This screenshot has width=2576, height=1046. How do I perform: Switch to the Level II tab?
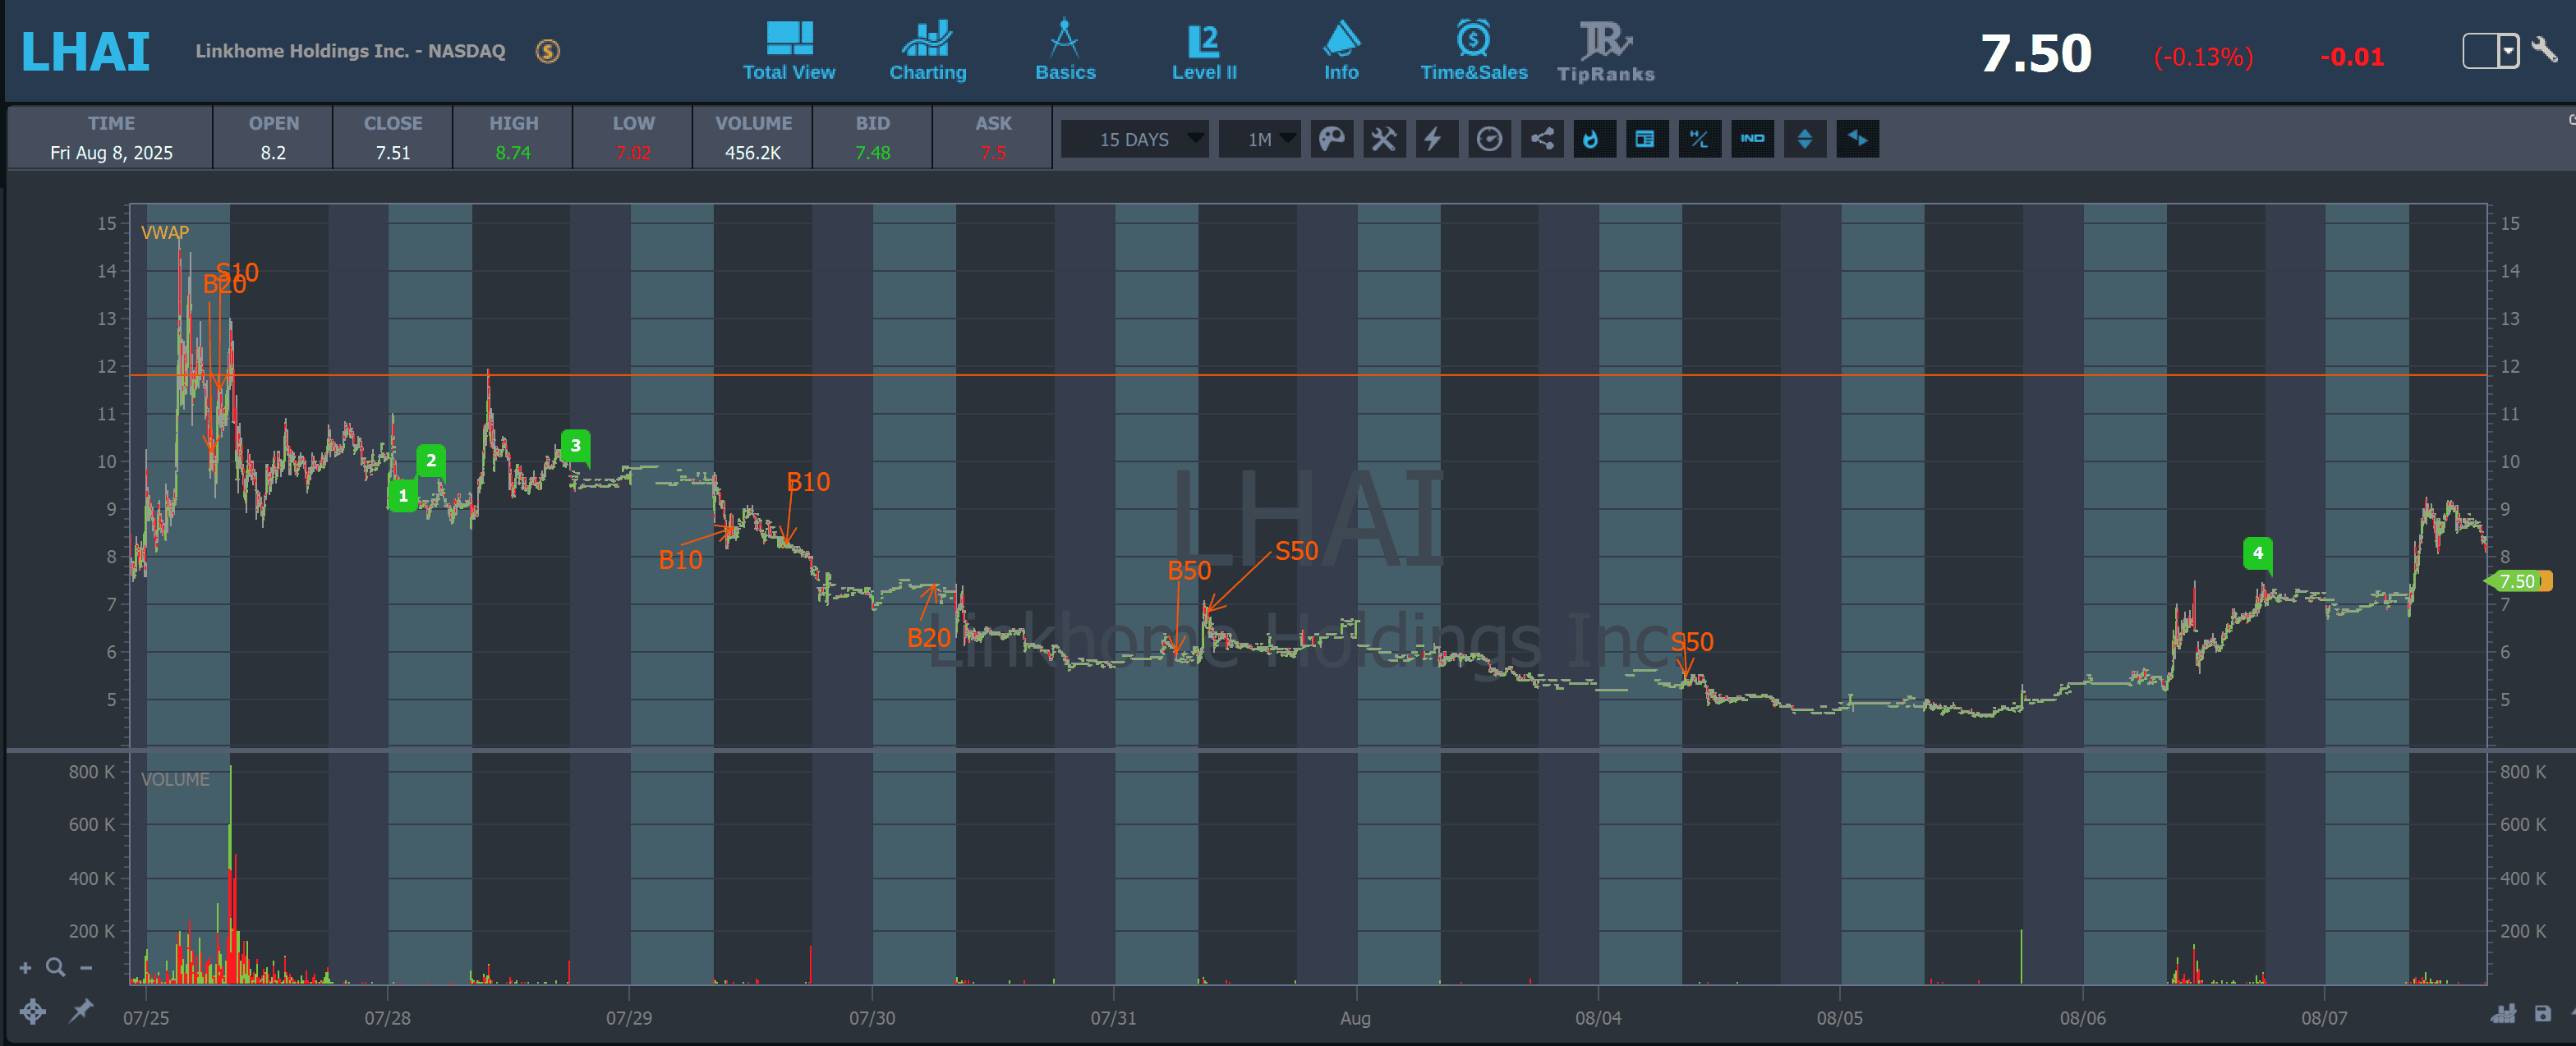1204,52
